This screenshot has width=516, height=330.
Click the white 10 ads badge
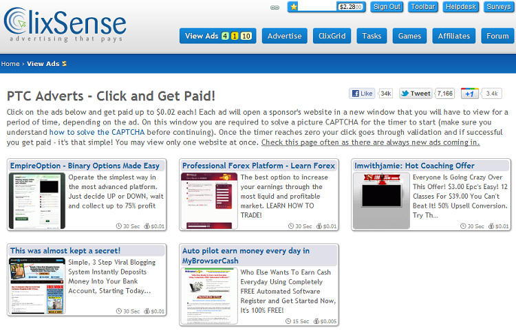pos(246,36)
